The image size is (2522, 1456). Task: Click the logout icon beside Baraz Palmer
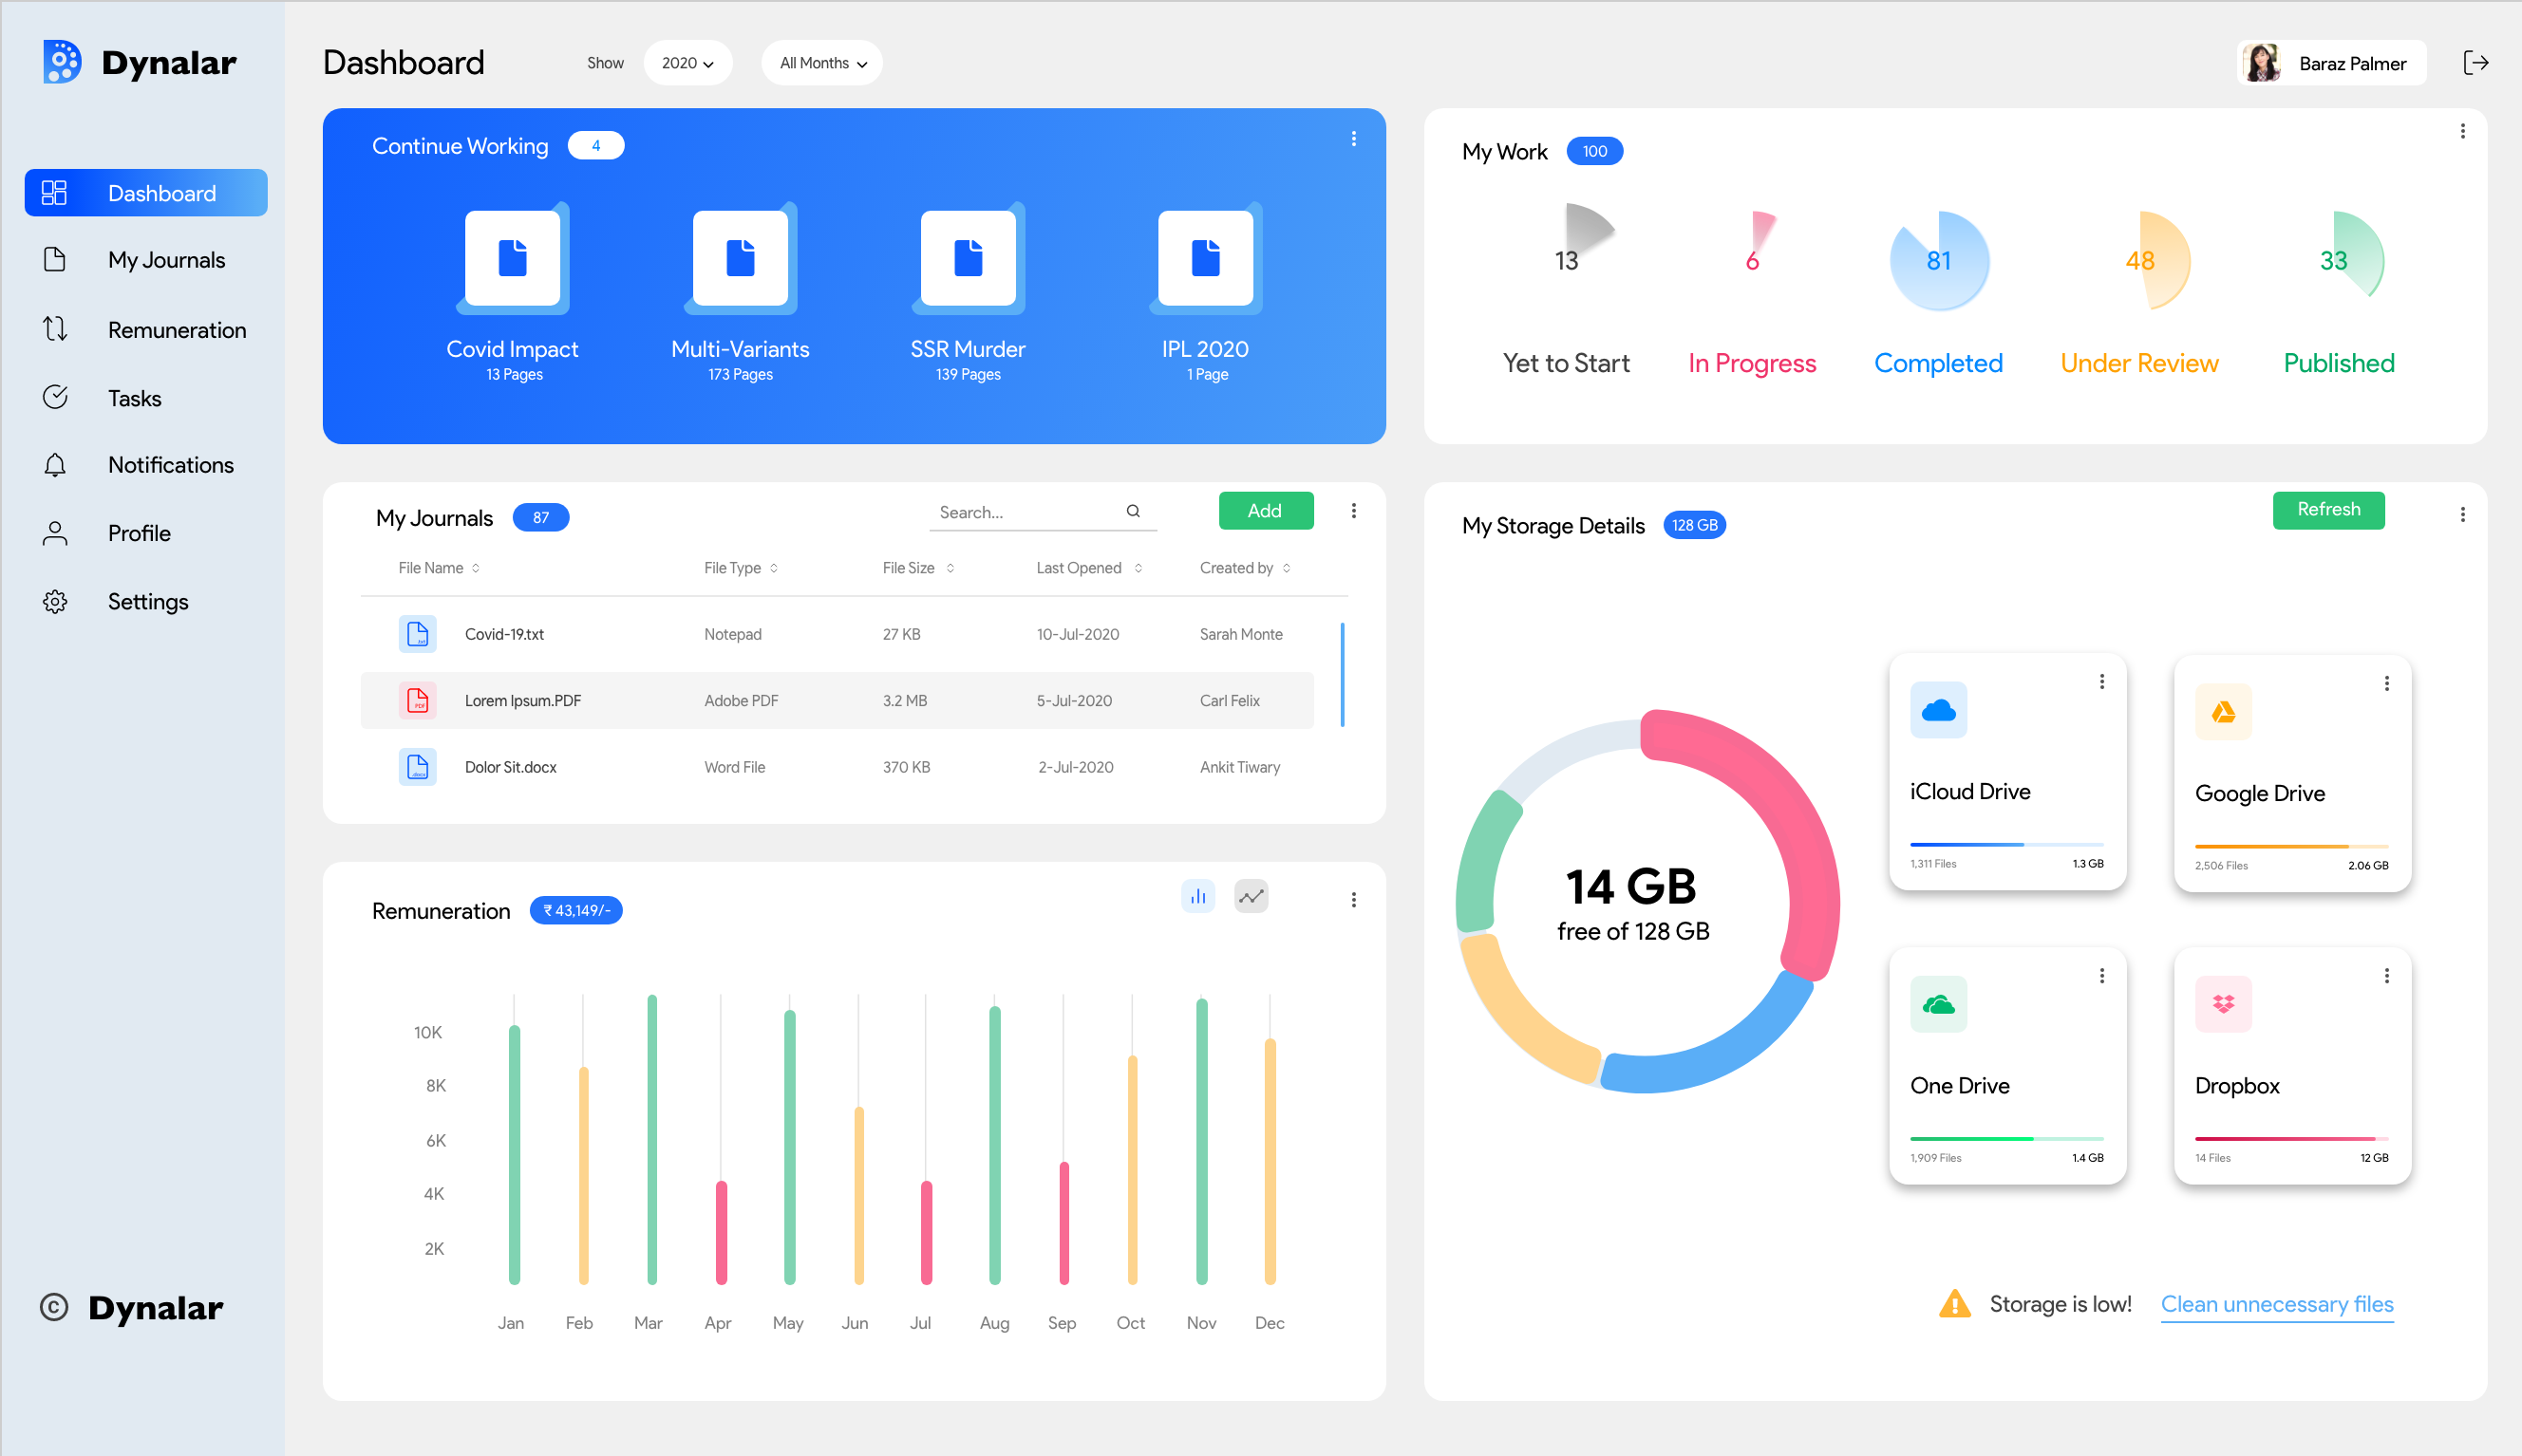pyautogui.click(x=2475, y=63)
